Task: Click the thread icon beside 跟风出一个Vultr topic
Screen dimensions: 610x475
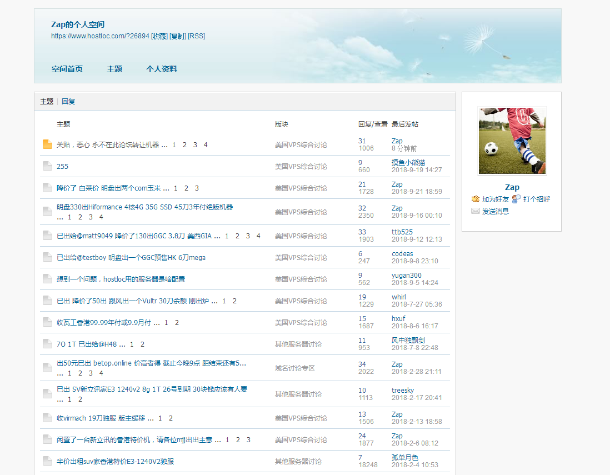Action: (x=47, y=301)
